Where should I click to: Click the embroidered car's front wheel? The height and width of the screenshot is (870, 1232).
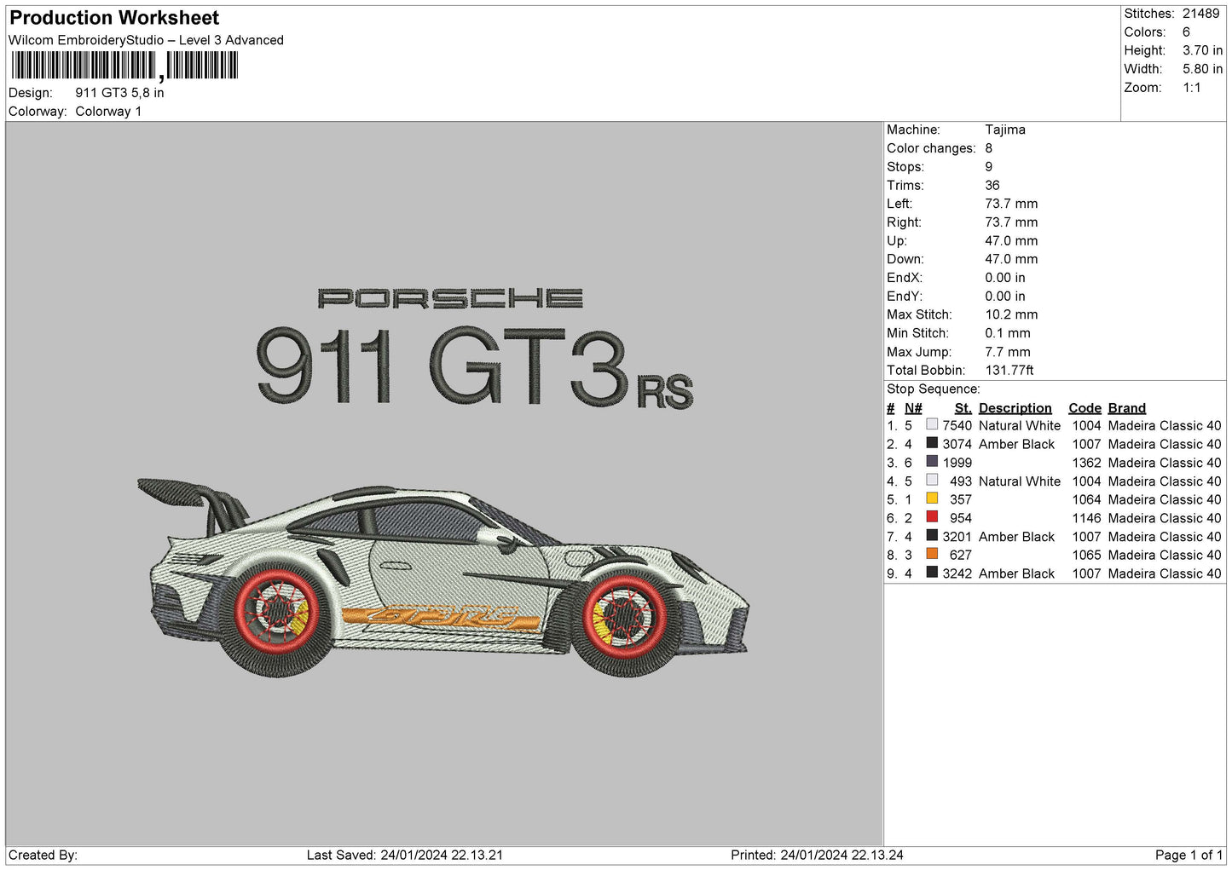pyautogui.click(x=627, y=617)
